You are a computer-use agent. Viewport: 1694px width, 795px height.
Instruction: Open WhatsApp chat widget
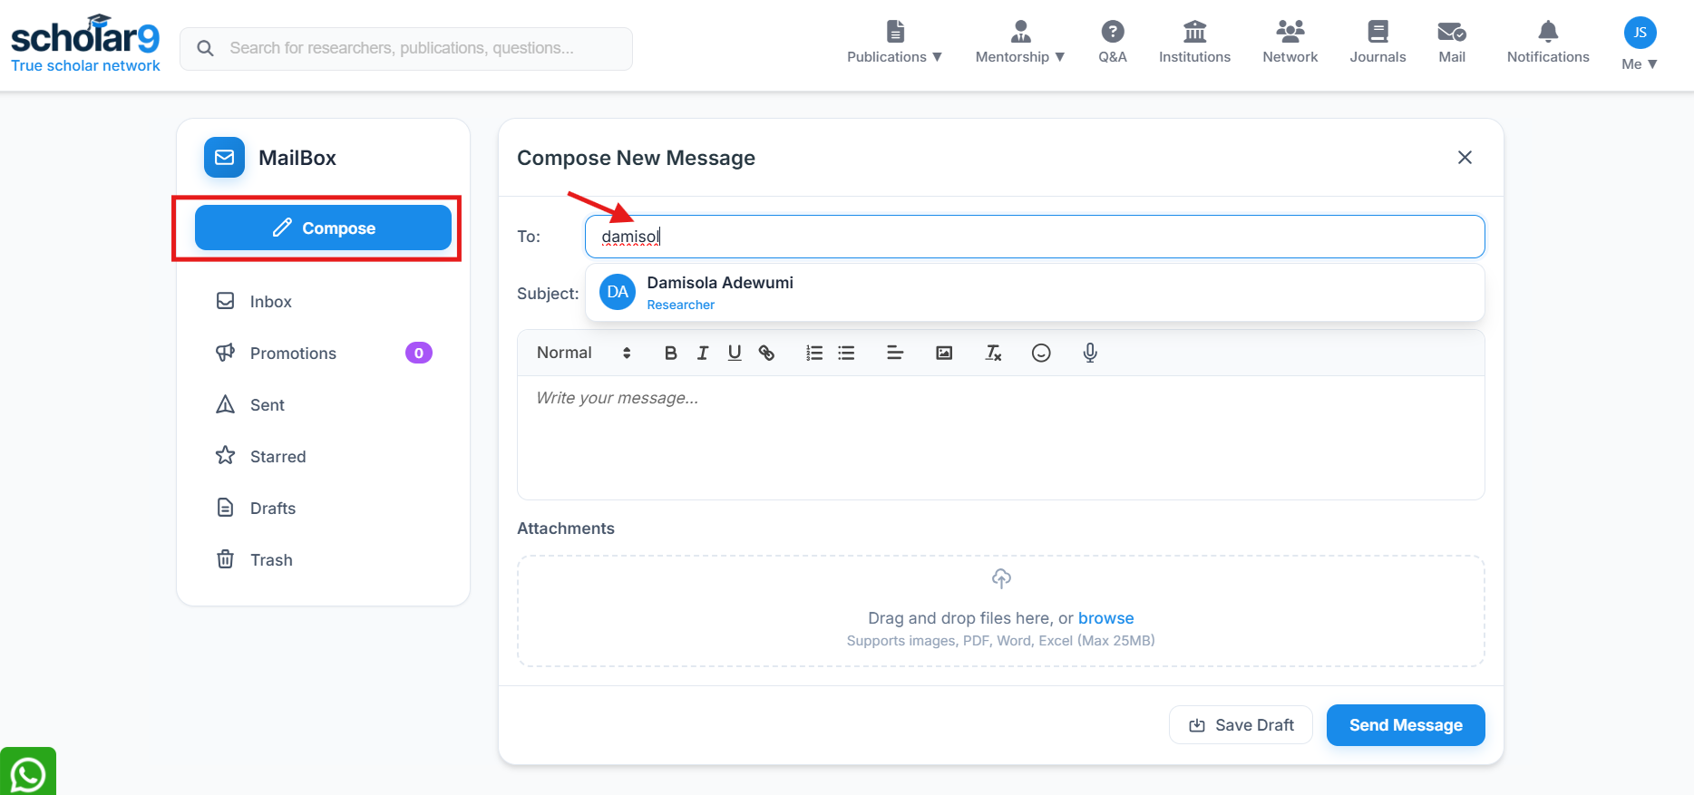28,772
